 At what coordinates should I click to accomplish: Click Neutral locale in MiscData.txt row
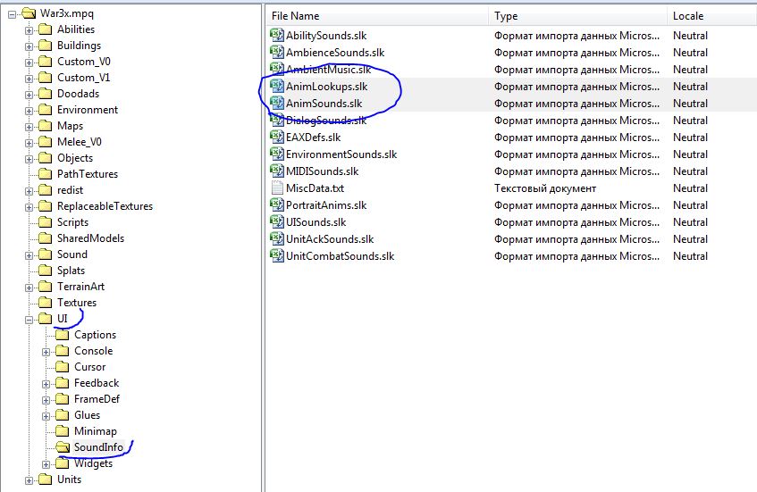(690, 188)
